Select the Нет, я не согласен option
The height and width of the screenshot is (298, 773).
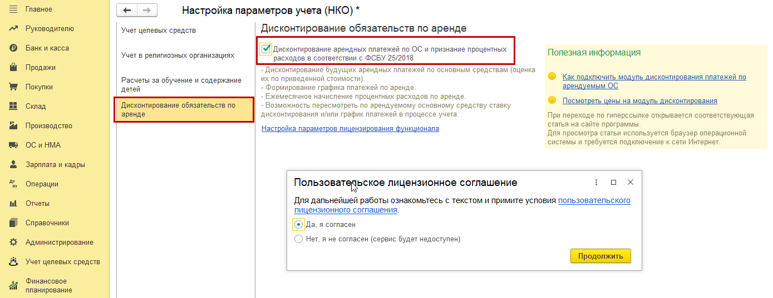298,239
